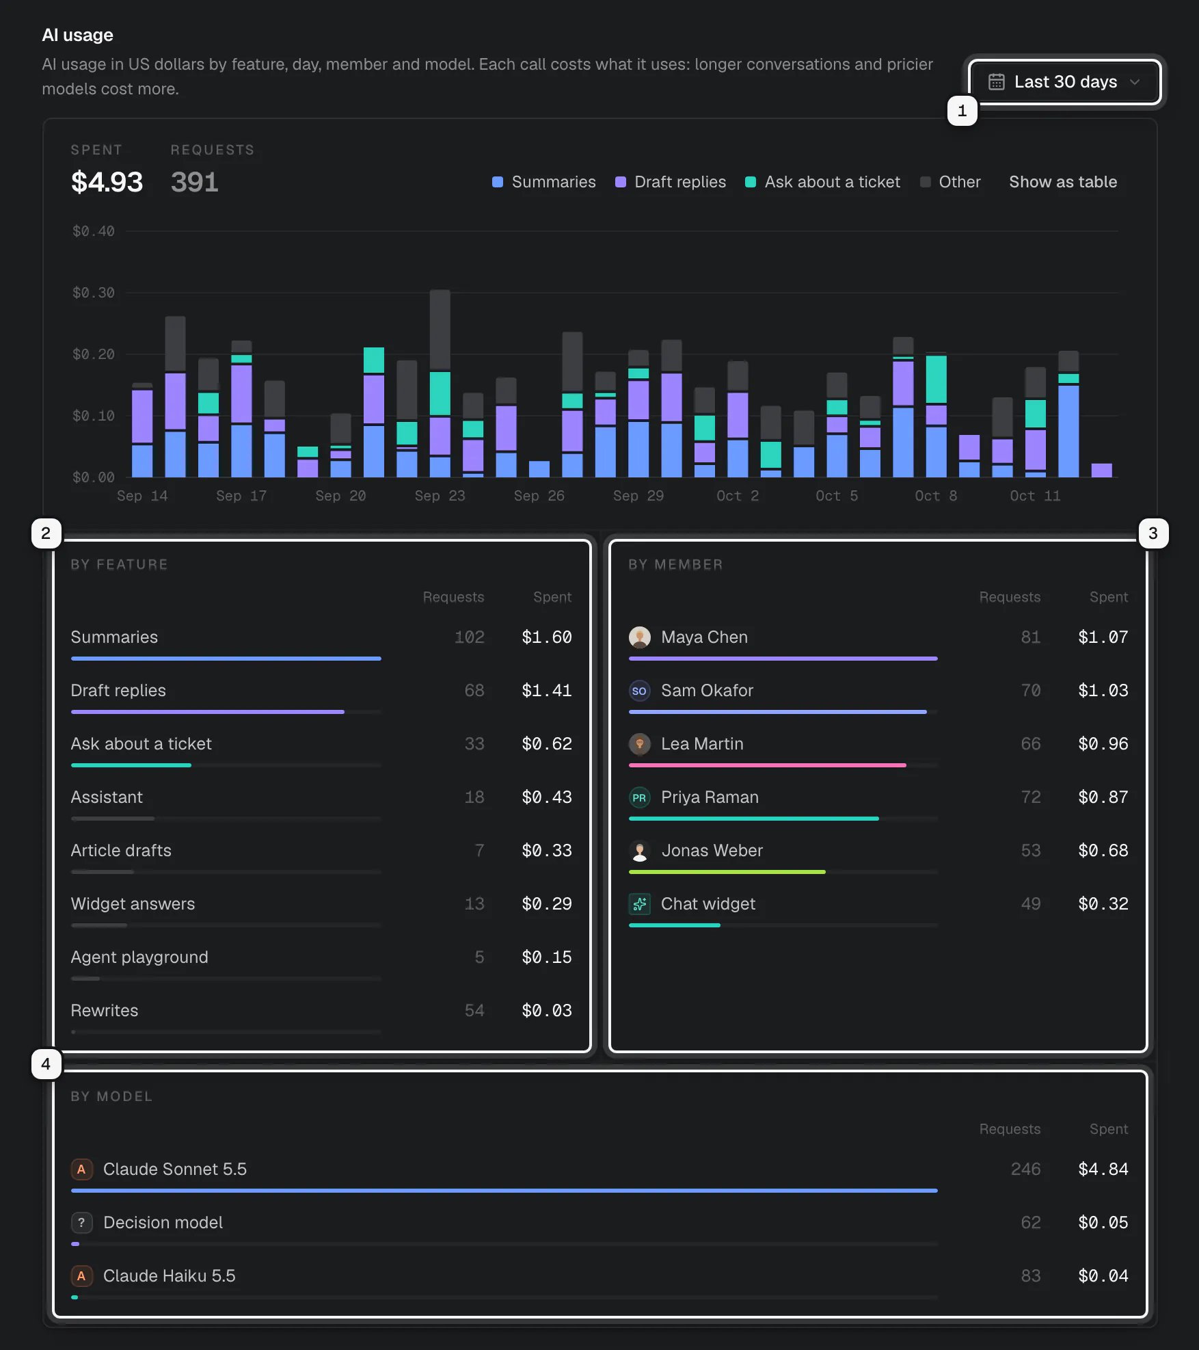Click the Sam Okafor member name
This screenshot has width=1199, height=1350.
(x=707, y=691)
